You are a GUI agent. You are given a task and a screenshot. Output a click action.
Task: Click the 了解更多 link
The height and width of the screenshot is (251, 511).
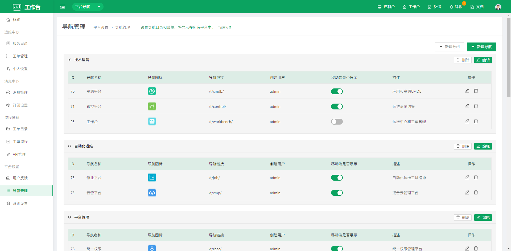coord(224,28)
